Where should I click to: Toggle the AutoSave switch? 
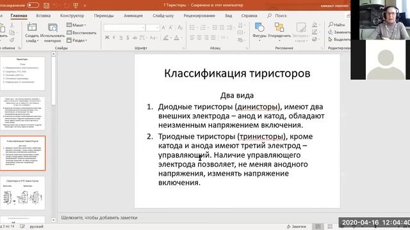point(33,5)
